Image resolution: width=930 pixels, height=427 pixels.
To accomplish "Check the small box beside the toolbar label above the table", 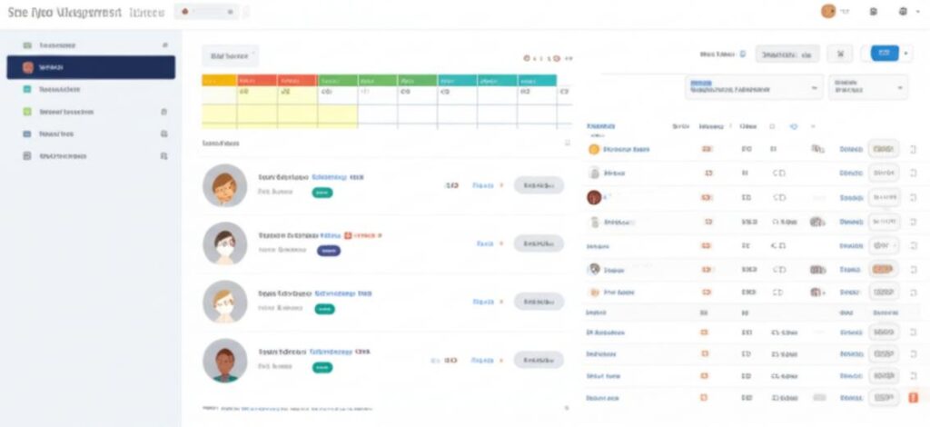I will (742, 55).
